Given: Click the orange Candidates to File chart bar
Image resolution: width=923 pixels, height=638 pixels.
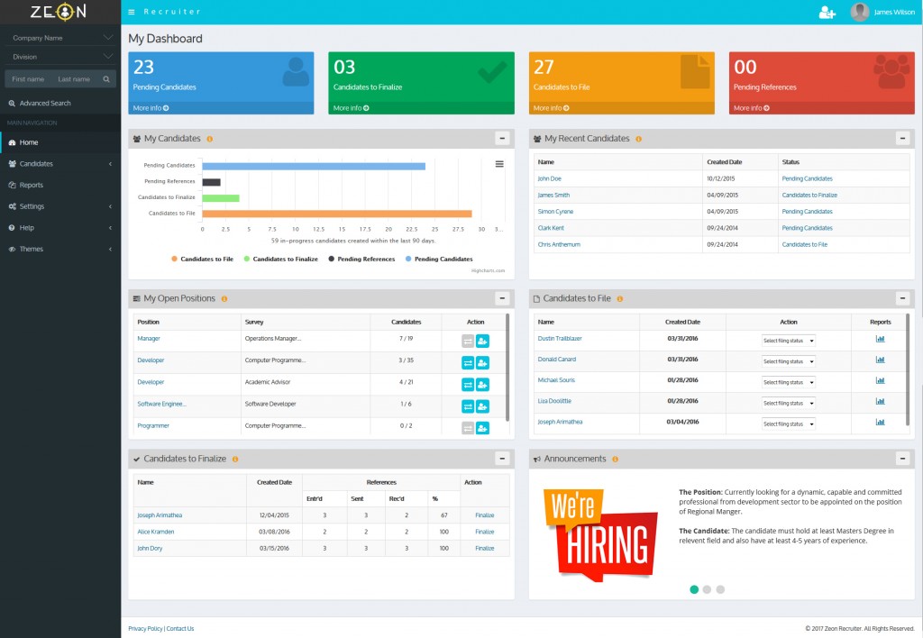Looking at the screenshot, I should pyautogui.click(x=337, y=214).
